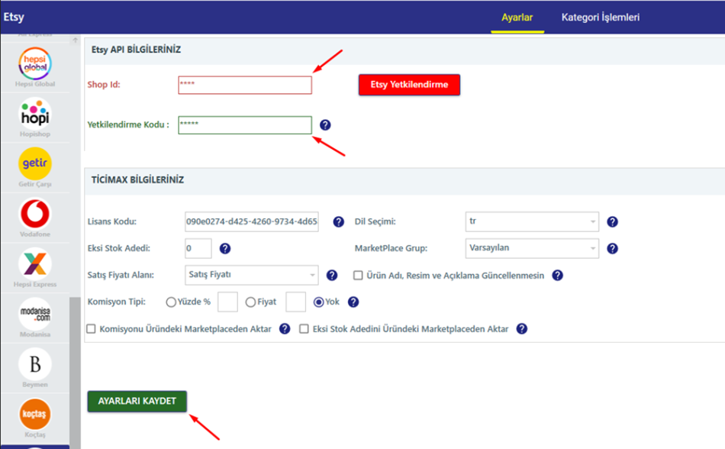The width and height of the screenshot is (725, 449).
Task: Show help for Satış Fiyatı Alanı
Action: 332,276
